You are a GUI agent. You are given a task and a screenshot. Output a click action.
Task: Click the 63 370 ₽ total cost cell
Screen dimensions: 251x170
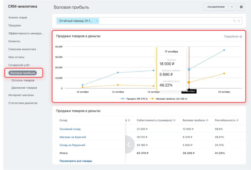pos(142,153)
